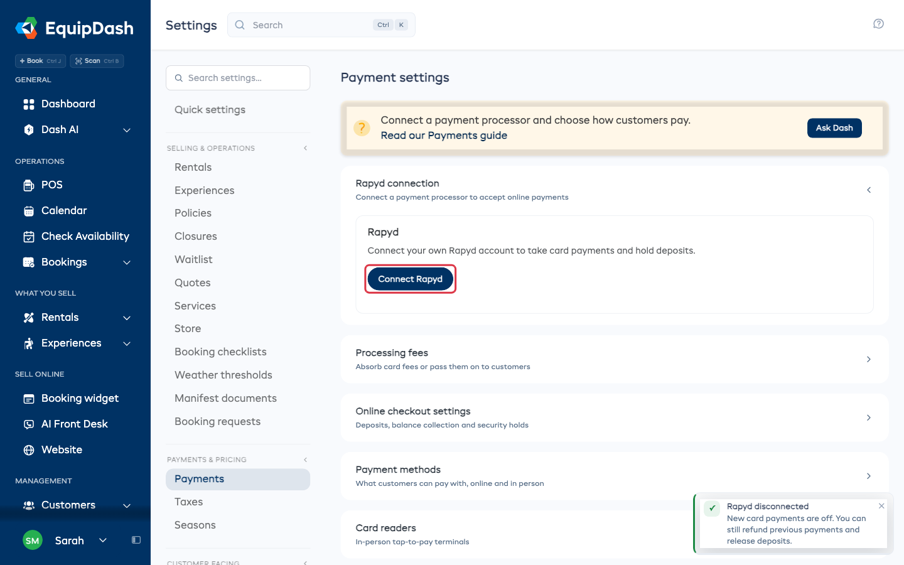Click the Book quick action button
This screenshot has width=904, height=565.
(x=41, y=61)
